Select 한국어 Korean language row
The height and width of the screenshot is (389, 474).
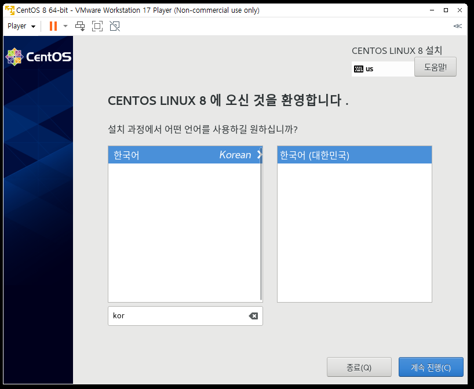point(184,155)
